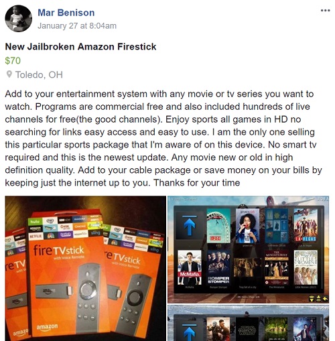Screen dimensions: 335x341
Task: Open the three-dot post options menu
Action: (x=325, y=11)
